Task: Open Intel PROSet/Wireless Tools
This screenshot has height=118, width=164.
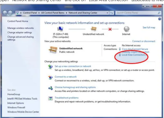Action: pyautogui.click(x=22, y=99)
